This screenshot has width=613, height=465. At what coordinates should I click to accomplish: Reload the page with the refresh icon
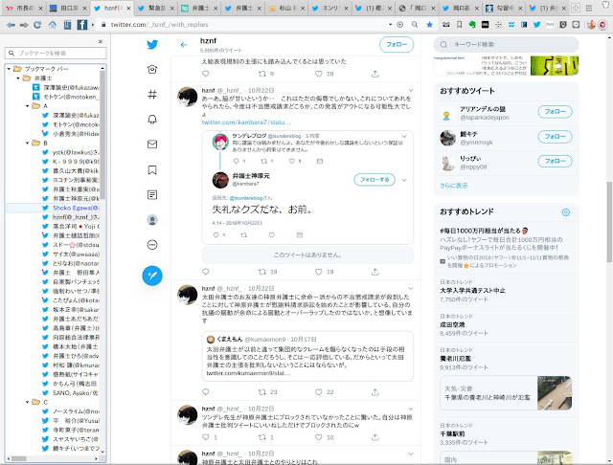37,25
